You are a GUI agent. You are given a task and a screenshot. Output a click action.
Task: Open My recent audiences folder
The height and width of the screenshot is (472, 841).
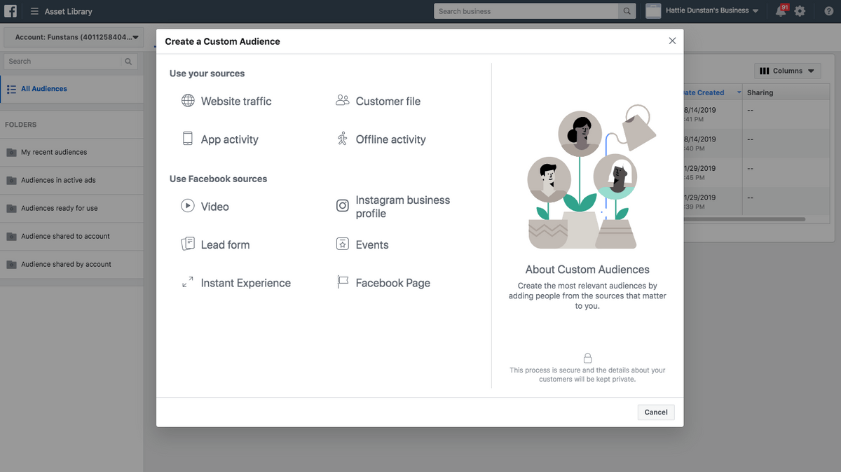(71, 152)
